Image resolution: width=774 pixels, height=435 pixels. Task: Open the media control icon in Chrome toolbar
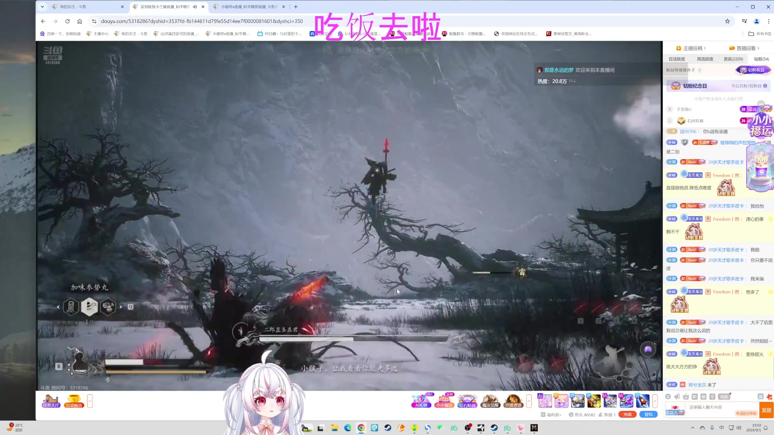coord(744,21)
